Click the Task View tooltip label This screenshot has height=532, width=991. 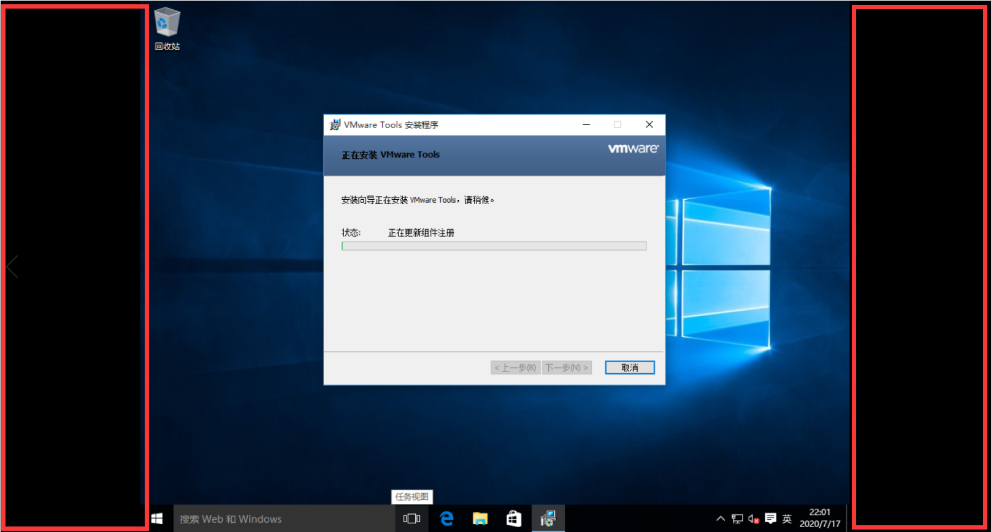pyautogui.click(x=412, y=496)
